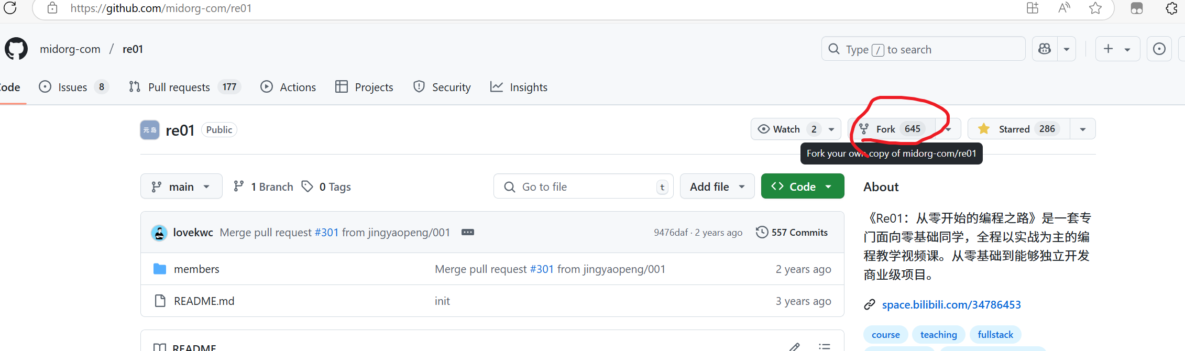Expand the Fork options dropdown arrow

(x=949, y=129)
